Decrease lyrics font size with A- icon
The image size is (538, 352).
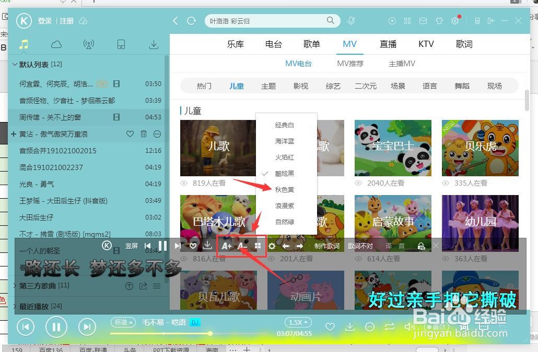(242, 246)
